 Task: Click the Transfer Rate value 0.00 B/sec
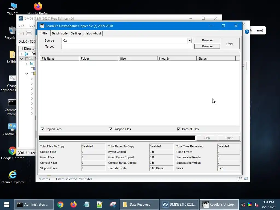pos(161,168)
